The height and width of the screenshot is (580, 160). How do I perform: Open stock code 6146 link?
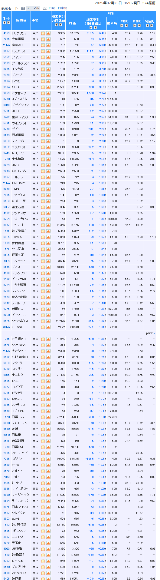click(6, 267)
